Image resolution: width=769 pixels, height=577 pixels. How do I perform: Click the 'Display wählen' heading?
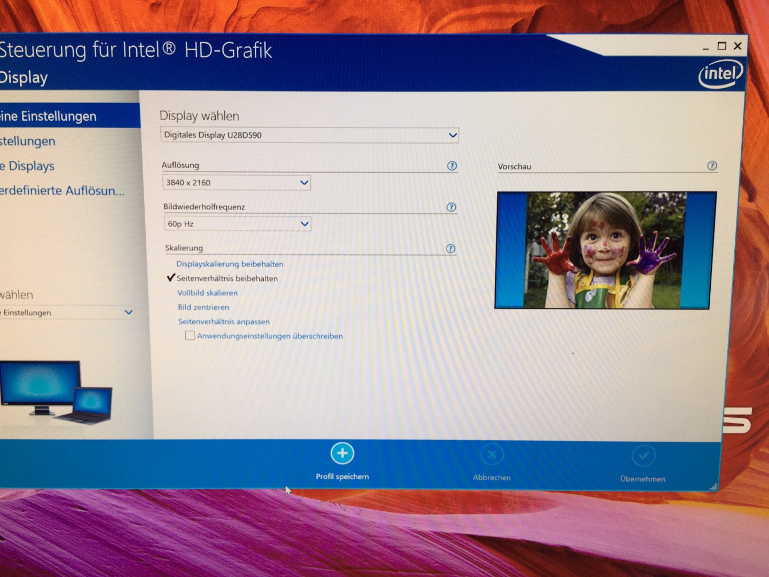click(199, 116)
